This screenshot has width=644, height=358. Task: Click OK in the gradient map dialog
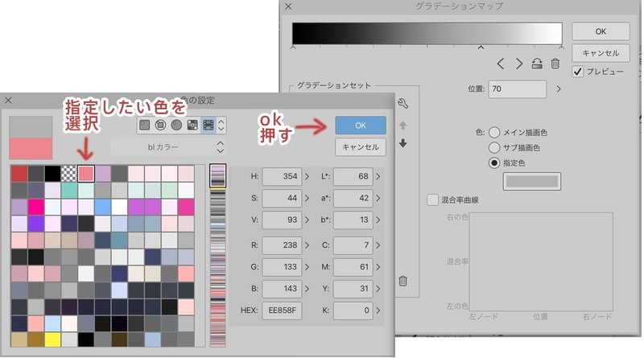coord(601,31)
